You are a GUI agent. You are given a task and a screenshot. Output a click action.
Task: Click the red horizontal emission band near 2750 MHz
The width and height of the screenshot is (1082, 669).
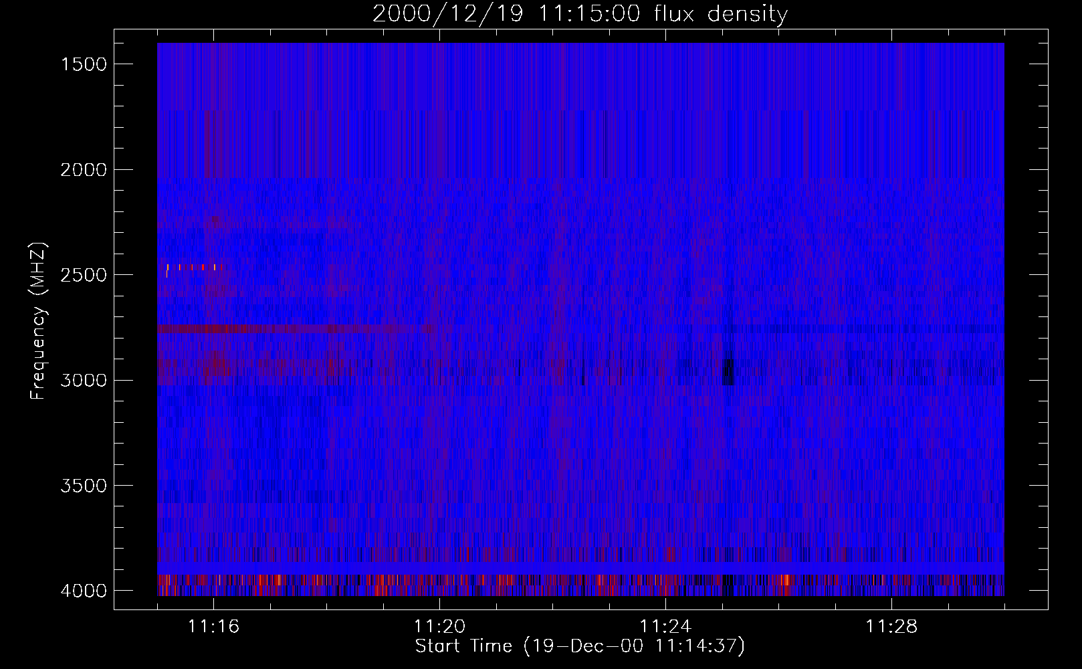[x=294, y=328]
